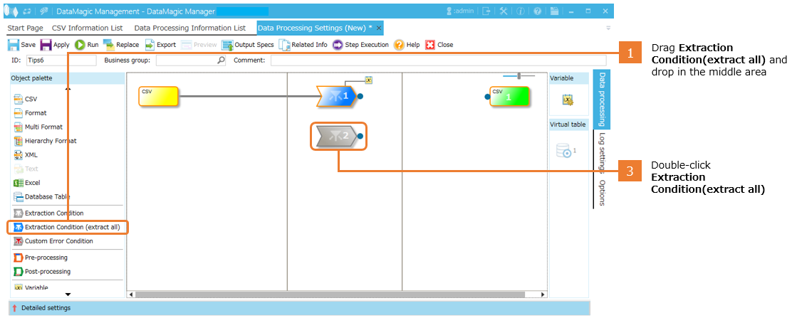Open Output Specs from the toolbar
This screenshot has width=792, height=318.
point(228,45)
